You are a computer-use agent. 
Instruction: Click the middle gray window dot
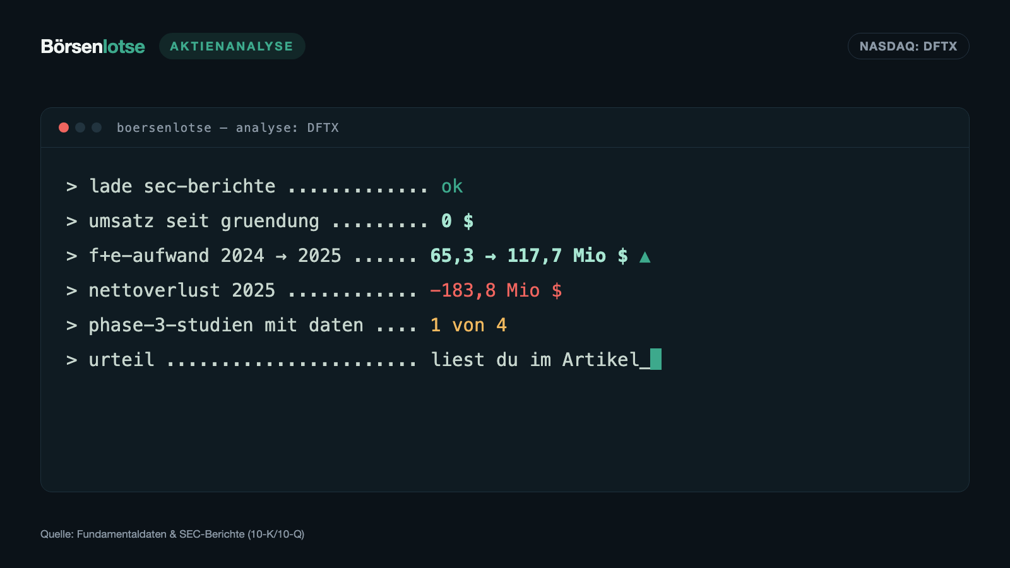pos(80,127)
